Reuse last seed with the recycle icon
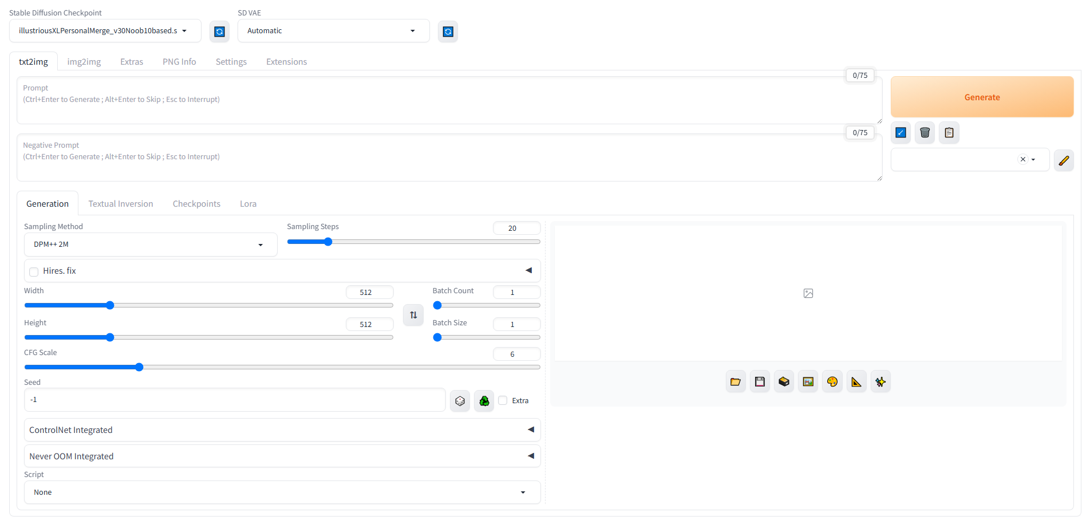This screenshot has height=524, width=1086. coord(484,401)
